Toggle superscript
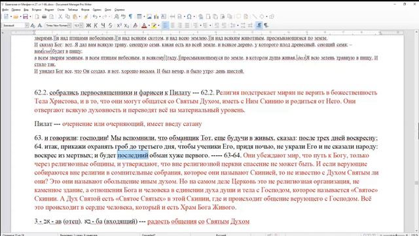Screen dimensions: 419x236 (x=119, y=26)
